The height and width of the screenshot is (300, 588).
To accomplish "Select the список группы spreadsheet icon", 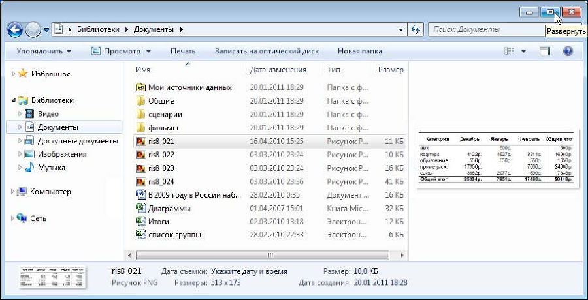I will pos(140,235).
